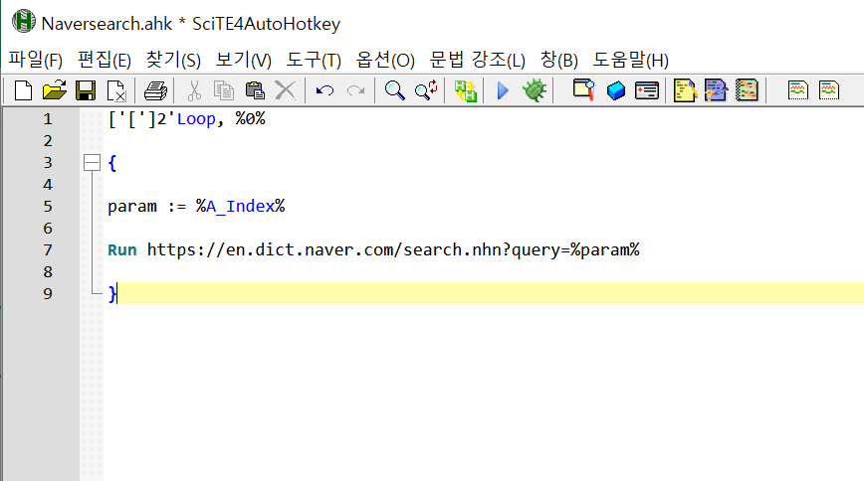The image size is (864, 481).
Task: Click line number 7 in the margin
Action: [48, 249]
